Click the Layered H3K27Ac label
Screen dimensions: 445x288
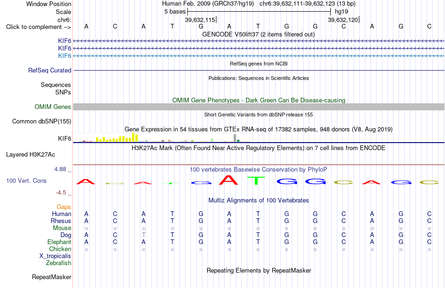point(30,155)
